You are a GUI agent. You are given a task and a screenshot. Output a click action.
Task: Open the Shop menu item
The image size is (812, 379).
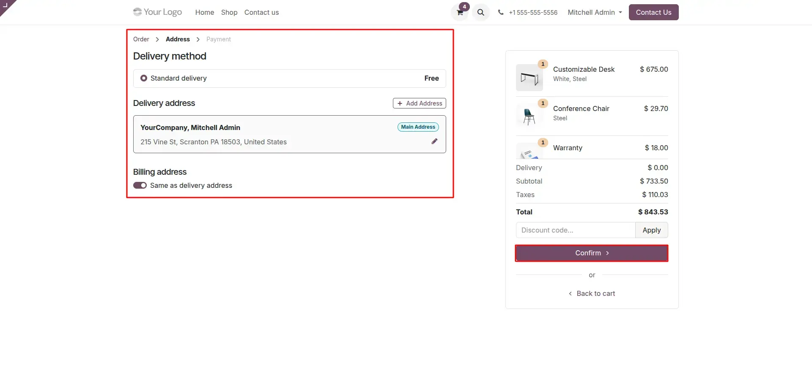229,12
